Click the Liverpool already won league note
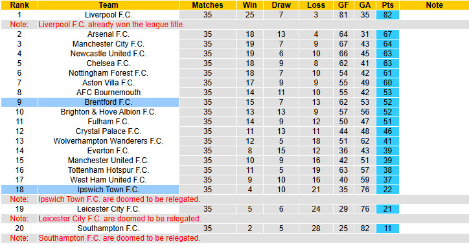469x244 pixels. point(111,25)
